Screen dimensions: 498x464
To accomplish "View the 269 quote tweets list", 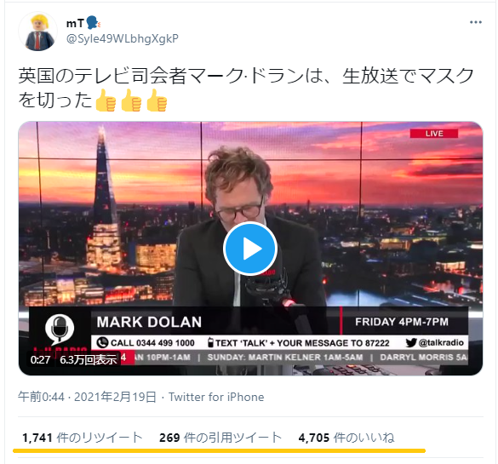I will [x=220, y=438].
